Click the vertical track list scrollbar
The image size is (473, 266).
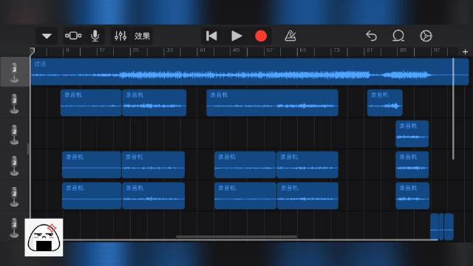[453, 109]
